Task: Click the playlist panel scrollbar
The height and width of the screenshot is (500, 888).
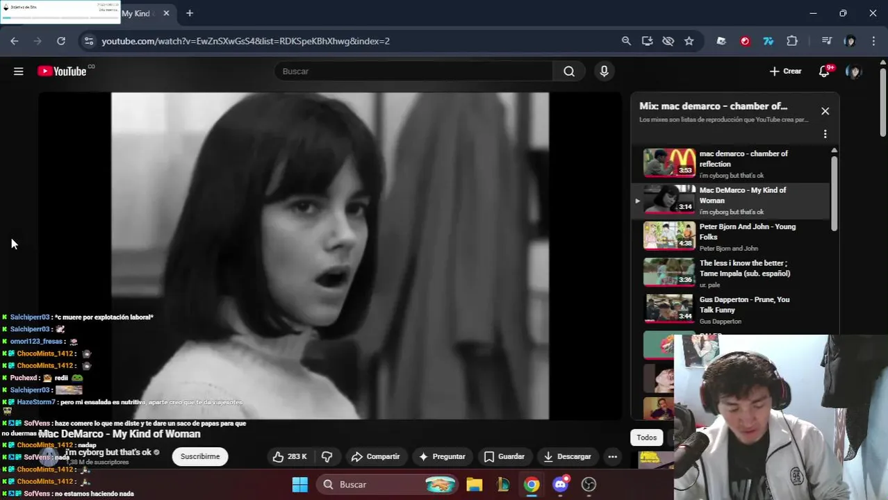Action: (x=834, y=193)
